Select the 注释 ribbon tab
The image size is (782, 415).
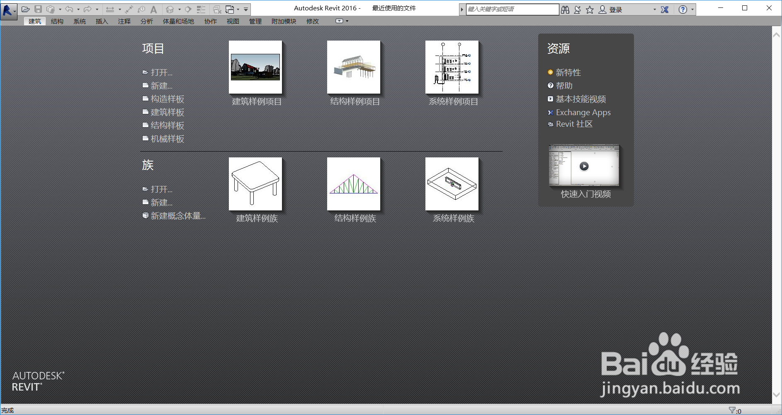pyautogui.click(x=124, y=22)
